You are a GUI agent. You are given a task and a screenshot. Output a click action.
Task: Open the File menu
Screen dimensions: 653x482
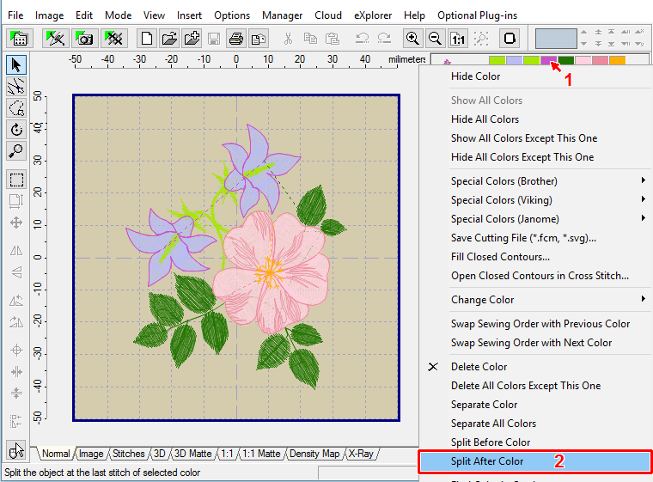click(x=15, y=15)
